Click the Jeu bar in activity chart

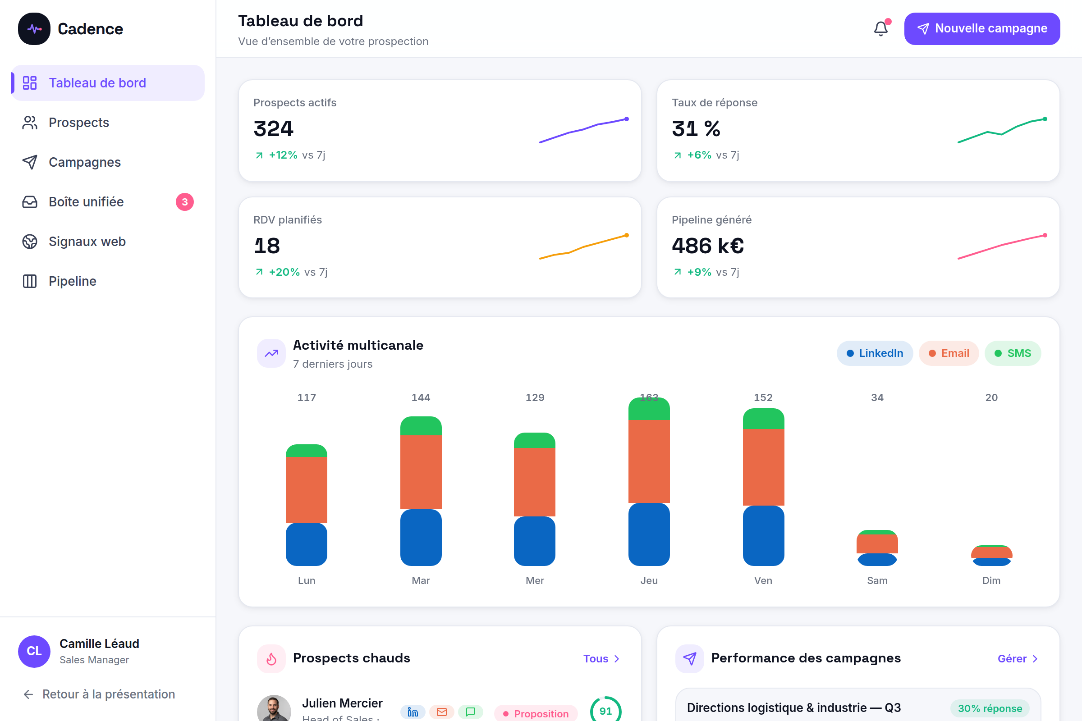[649, 481]
